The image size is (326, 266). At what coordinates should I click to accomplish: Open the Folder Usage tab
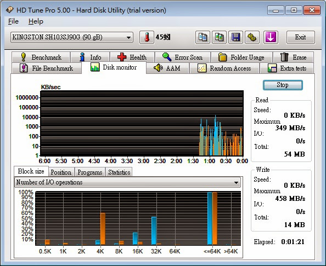click(241, 57)
